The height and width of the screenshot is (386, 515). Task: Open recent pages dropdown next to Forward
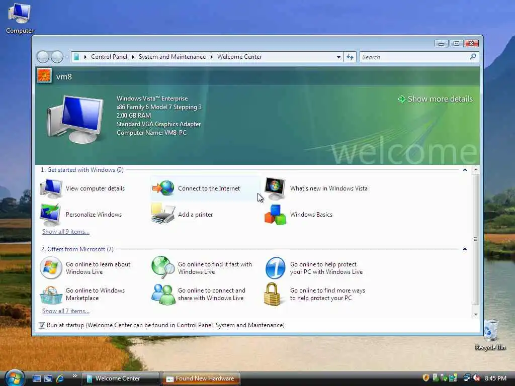point(67,57)
